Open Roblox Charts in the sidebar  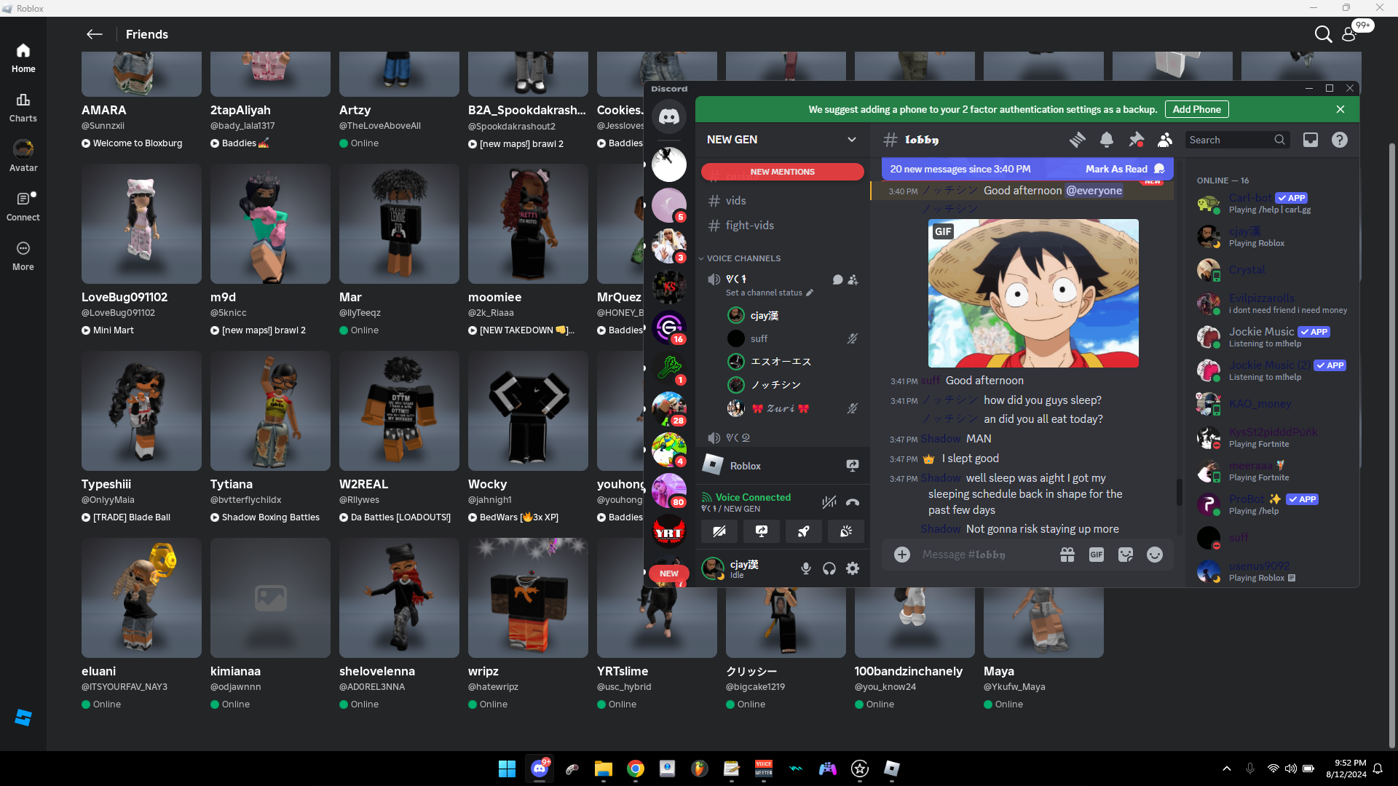pyautogui.click(x=23, y=107)
